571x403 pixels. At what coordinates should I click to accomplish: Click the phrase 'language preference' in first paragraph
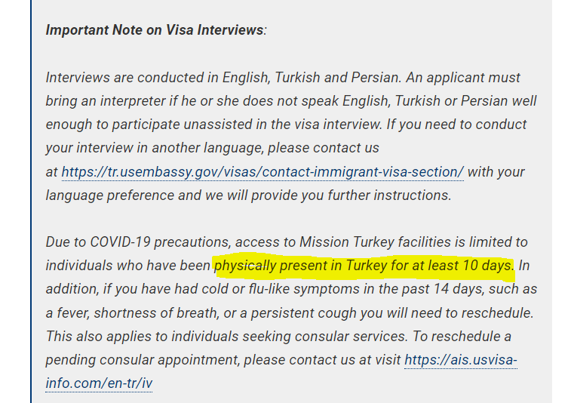pos(109,195)
